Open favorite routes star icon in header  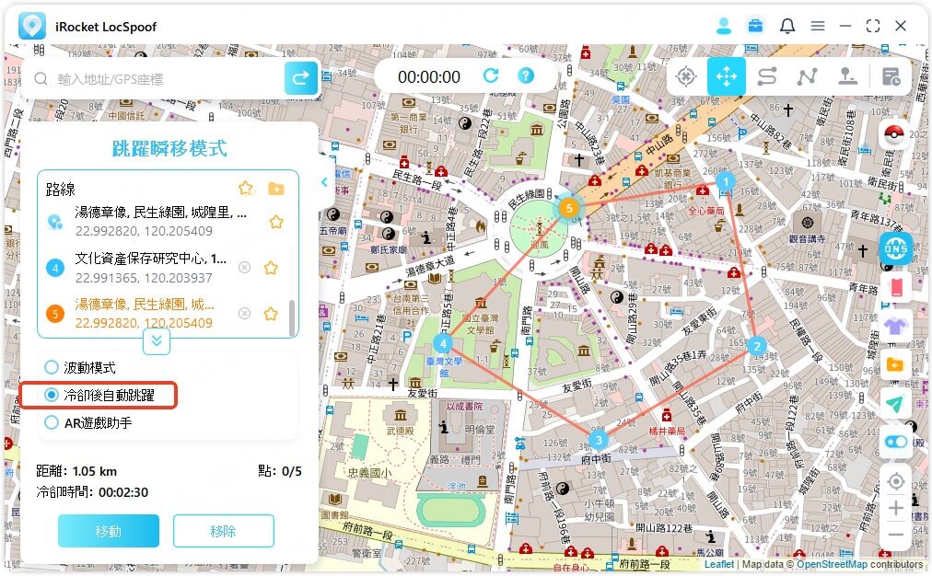(246, 189)
